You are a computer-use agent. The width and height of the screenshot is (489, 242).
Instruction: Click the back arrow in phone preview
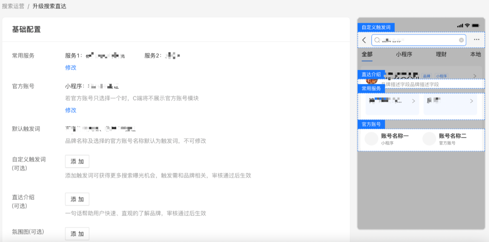click(x=364, y=40)
